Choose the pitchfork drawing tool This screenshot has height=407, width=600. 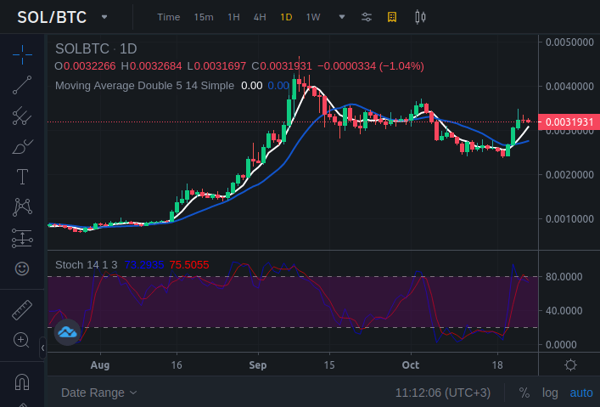[22, 116]
